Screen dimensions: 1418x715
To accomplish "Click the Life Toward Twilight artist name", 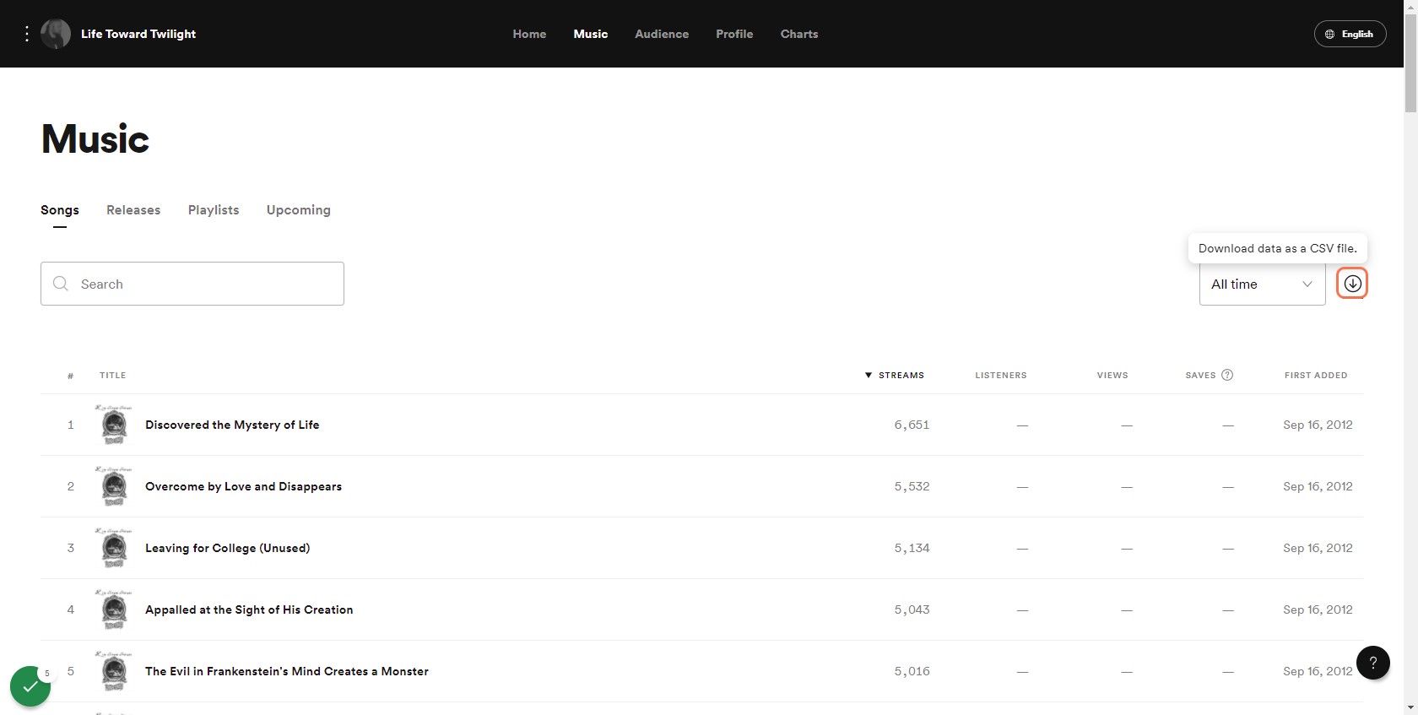I will click(x=138, y=34).
